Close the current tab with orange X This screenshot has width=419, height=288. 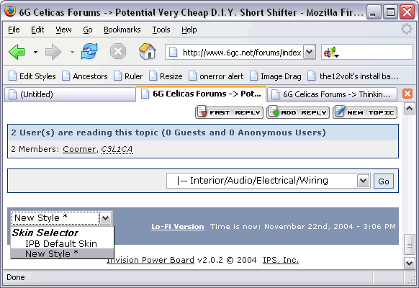(407, 94)
